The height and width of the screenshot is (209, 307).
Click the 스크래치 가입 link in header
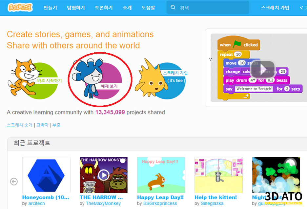[275, 8]
